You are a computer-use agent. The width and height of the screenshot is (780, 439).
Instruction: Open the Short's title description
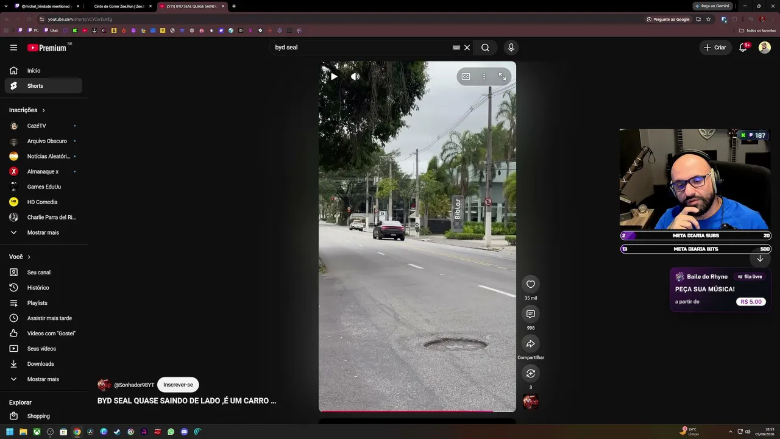click(x=186, y=401)
